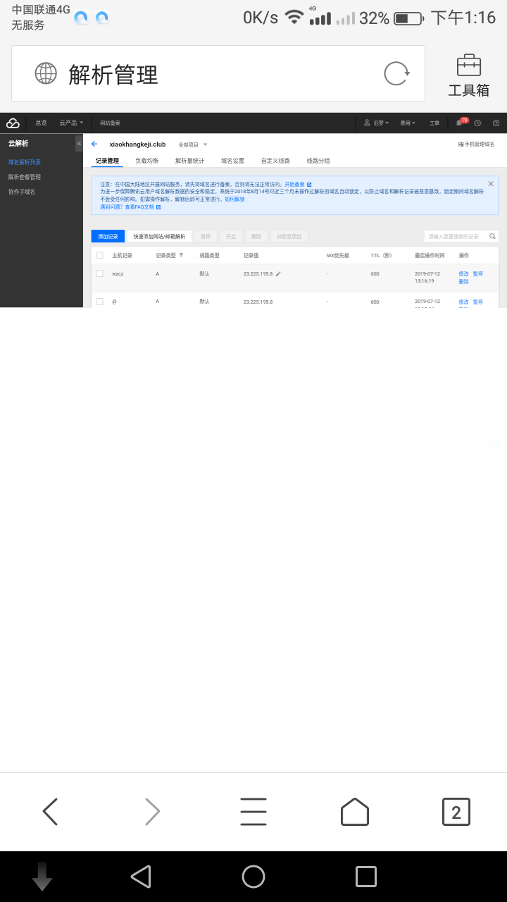
Task: Switch to the 负载均衡 tab
Action: point(146,161)
